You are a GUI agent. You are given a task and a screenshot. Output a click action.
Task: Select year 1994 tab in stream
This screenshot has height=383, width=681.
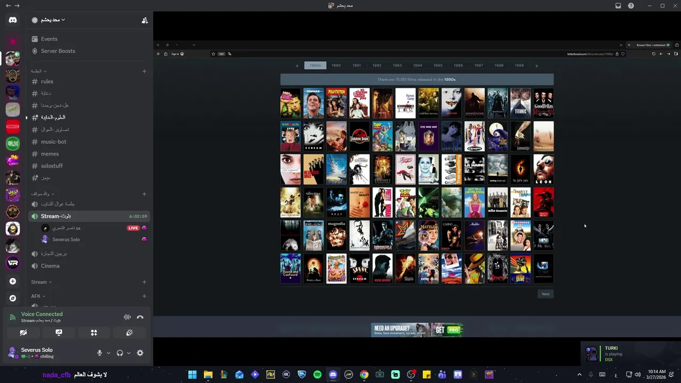point(418,65)
